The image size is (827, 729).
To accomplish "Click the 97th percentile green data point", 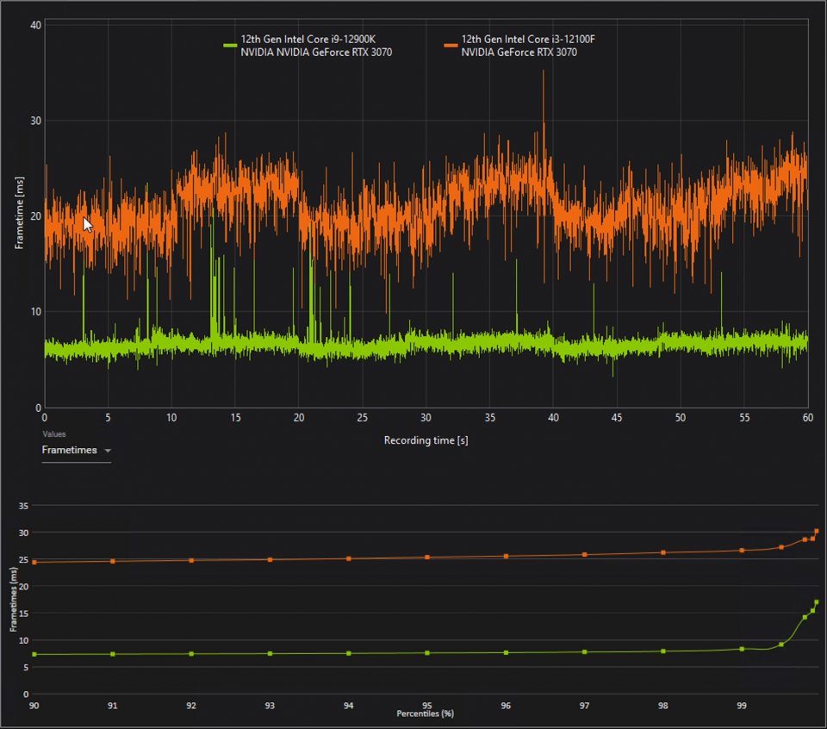I will (x=584, y=652).
